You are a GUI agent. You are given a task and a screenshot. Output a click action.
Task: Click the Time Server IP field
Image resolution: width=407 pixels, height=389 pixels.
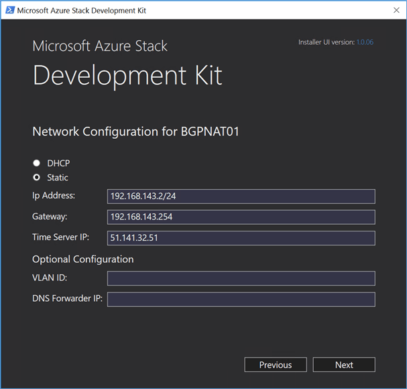241,238
